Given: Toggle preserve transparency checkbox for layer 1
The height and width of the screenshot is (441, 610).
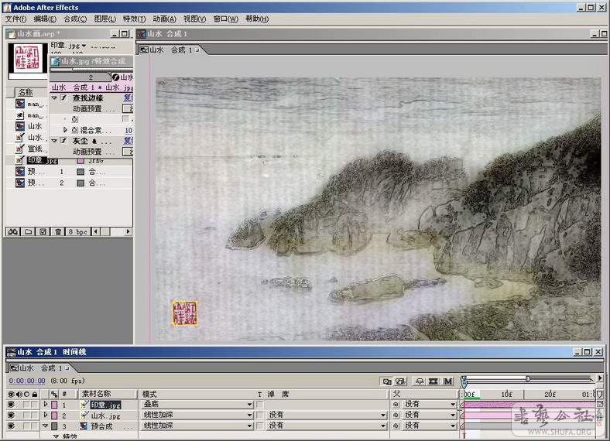Looking at the screenshot, I should pyautogui.click(x=260, y=405).
